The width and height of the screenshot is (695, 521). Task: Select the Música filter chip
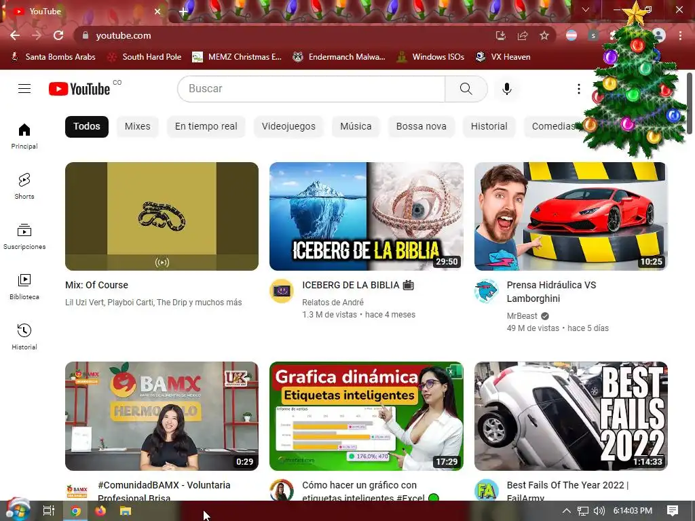[356, 127]
